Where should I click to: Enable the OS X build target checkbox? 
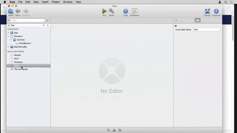(x=12, y=58)
